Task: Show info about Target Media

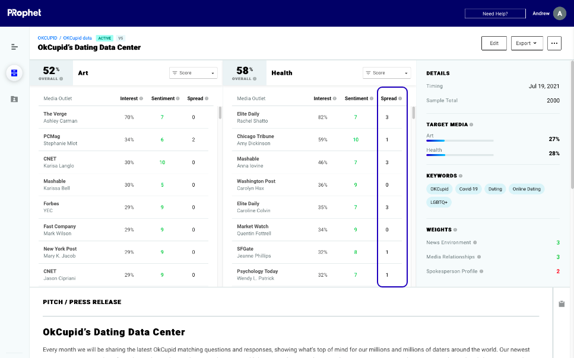Action: click(471, 124)
